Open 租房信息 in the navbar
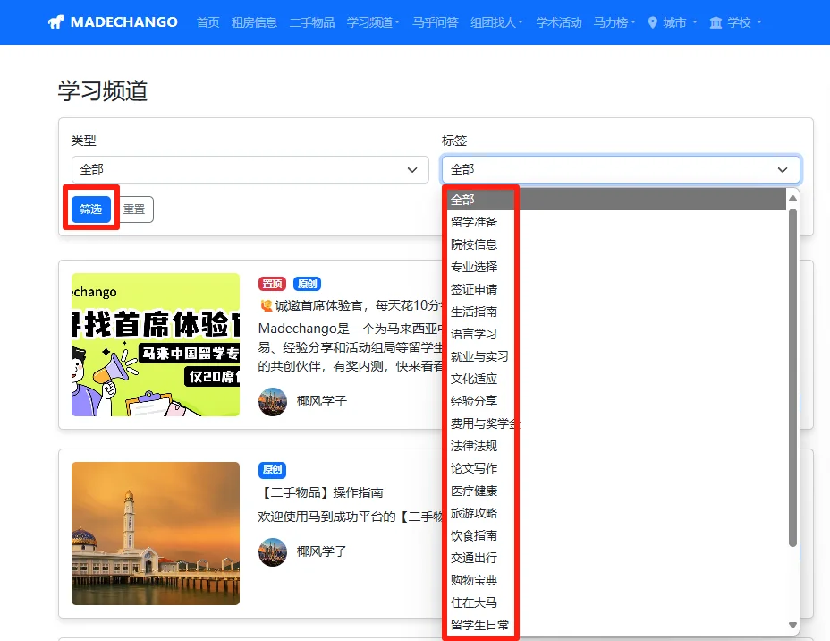Screen dimensions: 830x641 pos(254,22)
